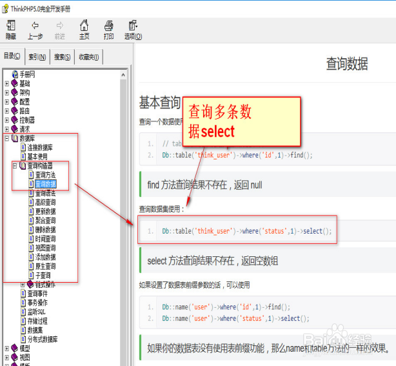Open the 子查询 topic

point(43,276)
